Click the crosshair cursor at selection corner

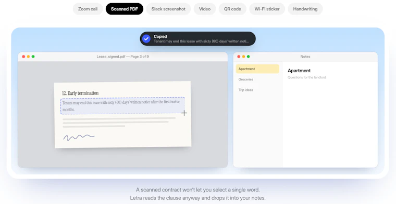tap(184, 113)
